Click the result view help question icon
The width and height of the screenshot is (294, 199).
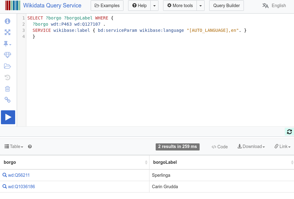coord(30,146)
